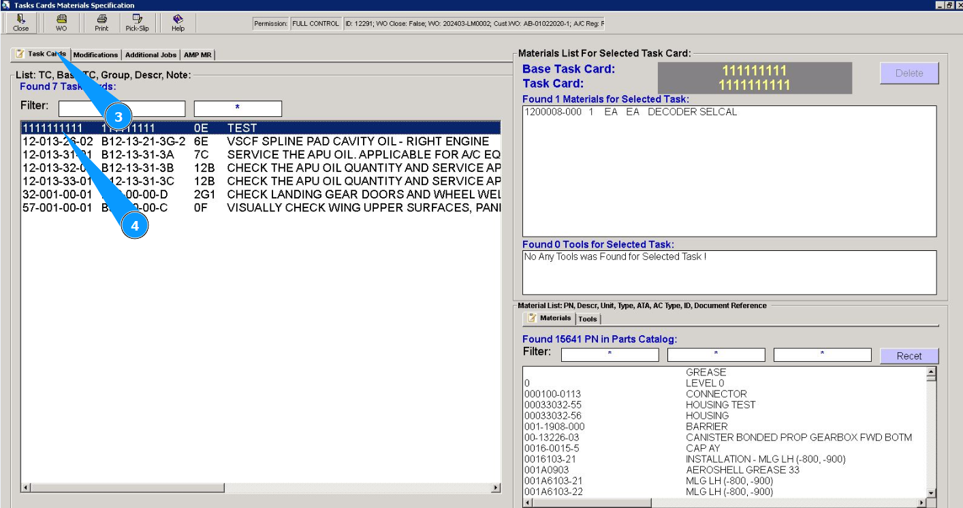Image resolution: width=963 pixels, height=508 pixels.
Task: Select task card row 12-013-33-01
Action: [x=261, y=181]
